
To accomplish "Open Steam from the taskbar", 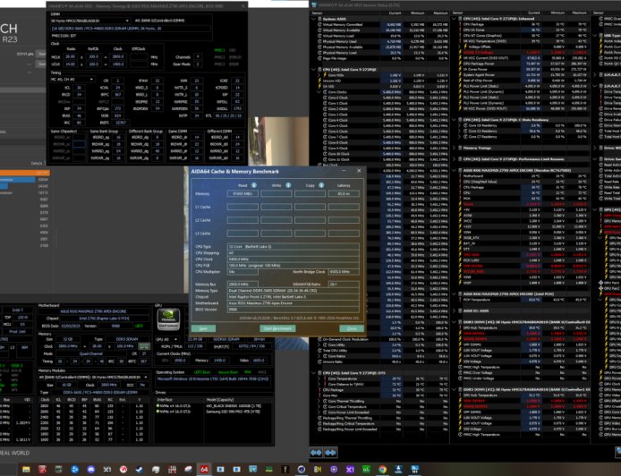I will 140,470.
